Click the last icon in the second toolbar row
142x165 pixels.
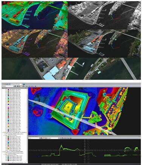(35, 86)
